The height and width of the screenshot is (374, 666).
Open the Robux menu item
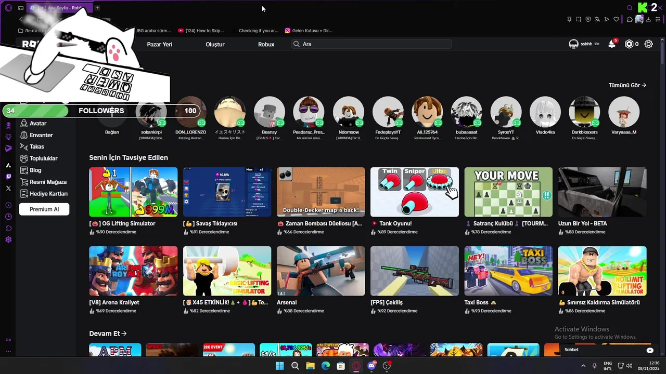[266, 44]
